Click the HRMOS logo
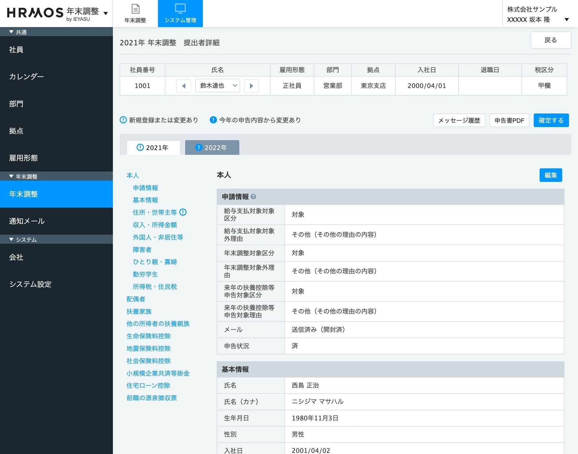578x454 pixels. click(x=35, y=13)
